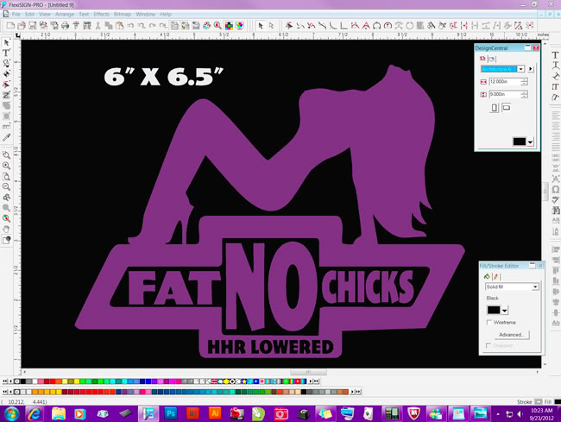
Task: Click the color wheel toolbar icon
Action: (x=239, y=25)
